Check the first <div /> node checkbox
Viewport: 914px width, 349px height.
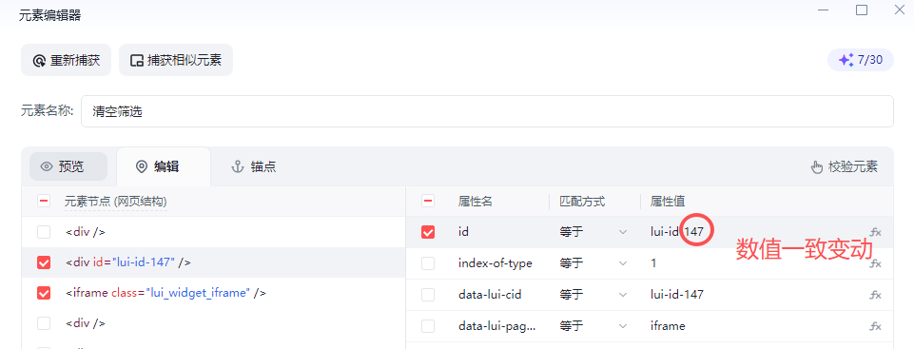44,232
